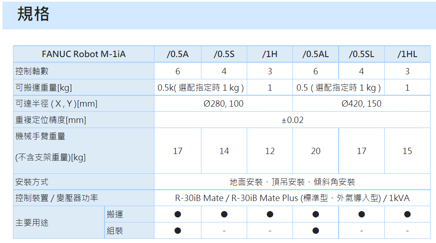
Task: Select the 組裝 dash under /0.5SL
Action: [361, 230]
